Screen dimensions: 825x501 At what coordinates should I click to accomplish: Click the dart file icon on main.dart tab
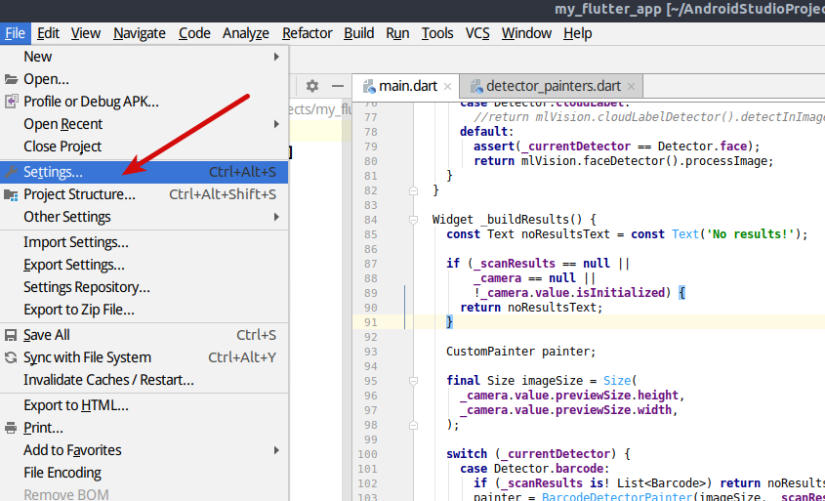click(369, 86)
